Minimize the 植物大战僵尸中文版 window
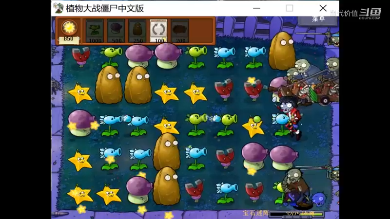 pyautogui.click(x=256, y=8)
